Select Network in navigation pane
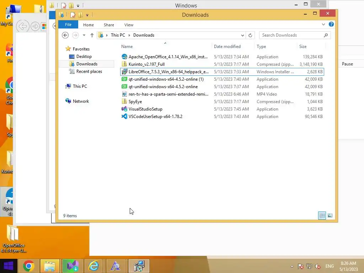This screenshot has height=273, width=364. pos(81,101)
